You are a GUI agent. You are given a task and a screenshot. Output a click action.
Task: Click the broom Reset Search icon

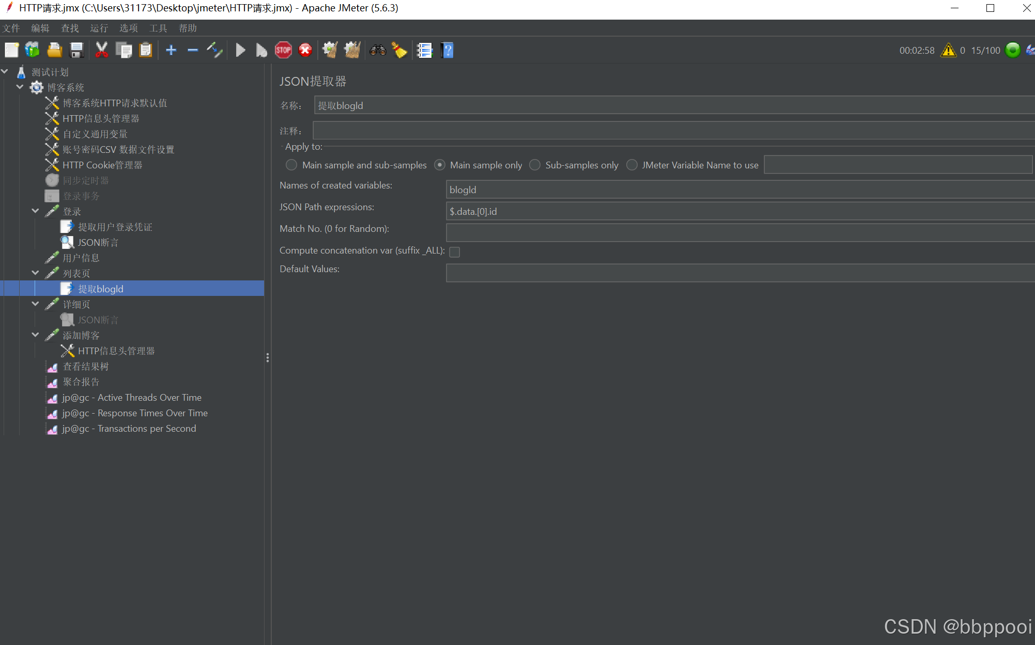399,50
